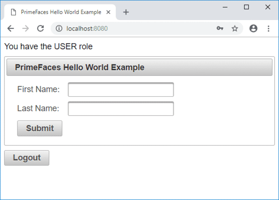View site information icon beside localhost

(x=59, y=28)
